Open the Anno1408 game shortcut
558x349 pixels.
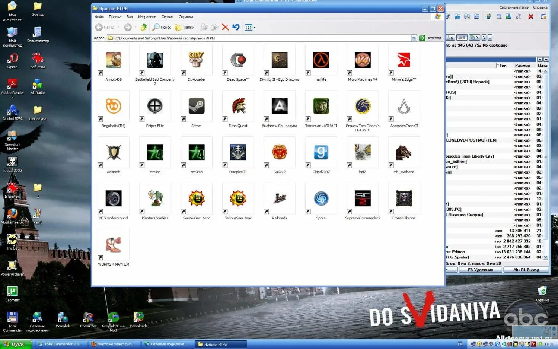(x=114, y=60)
